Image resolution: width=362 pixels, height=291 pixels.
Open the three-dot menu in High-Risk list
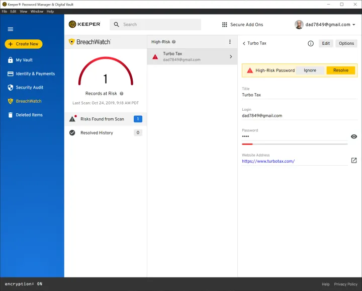tap(230, 42)
